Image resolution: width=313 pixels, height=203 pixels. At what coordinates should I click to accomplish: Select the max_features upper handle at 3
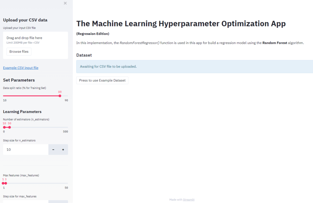pos(6,183)
